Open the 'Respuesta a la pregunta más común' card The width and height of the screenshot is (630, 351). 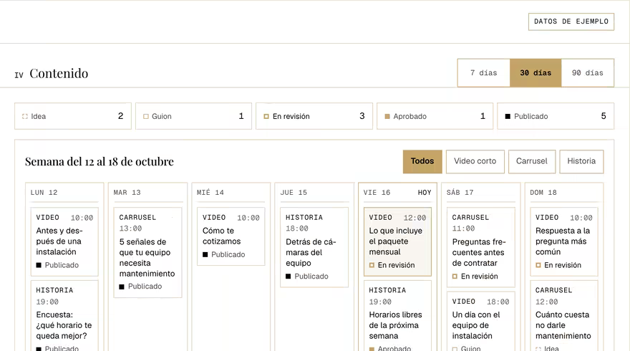pyautogui.click(x=564, y=241)
